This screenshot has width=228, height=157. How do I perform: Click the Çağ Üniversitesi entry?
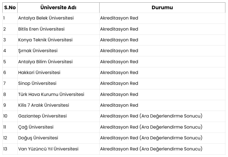(x=36, y=127)
